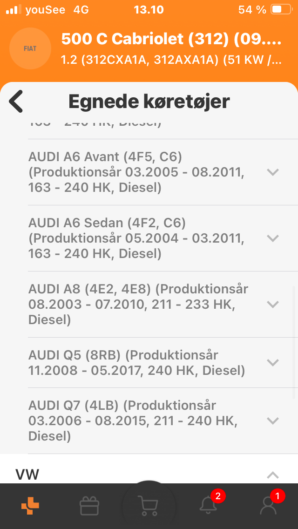This screenshot has width=298, height=529.
Task: Select the 500 C Cabriolet vehicle title
Action: 171,40
